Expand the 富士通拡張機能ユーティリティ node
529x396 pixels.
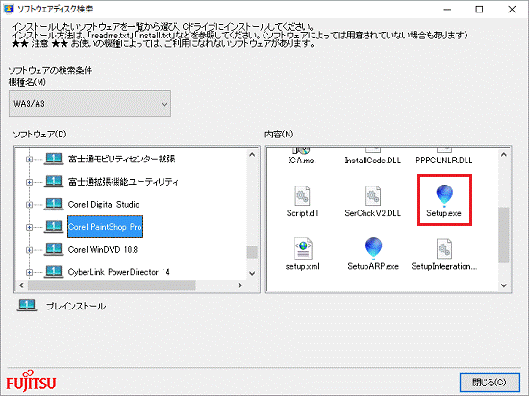click(30, 182)
